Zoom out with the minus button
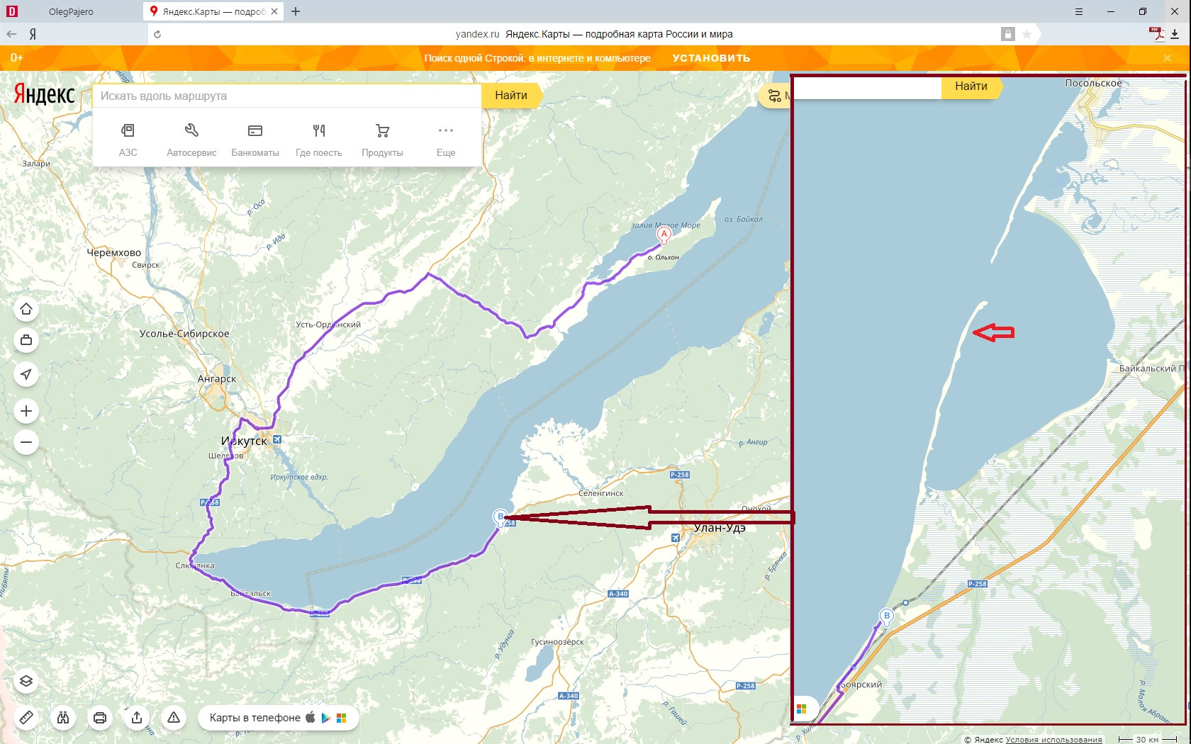Image resolution: width=1191 pixels, height=744 pixels. [26, 442]
